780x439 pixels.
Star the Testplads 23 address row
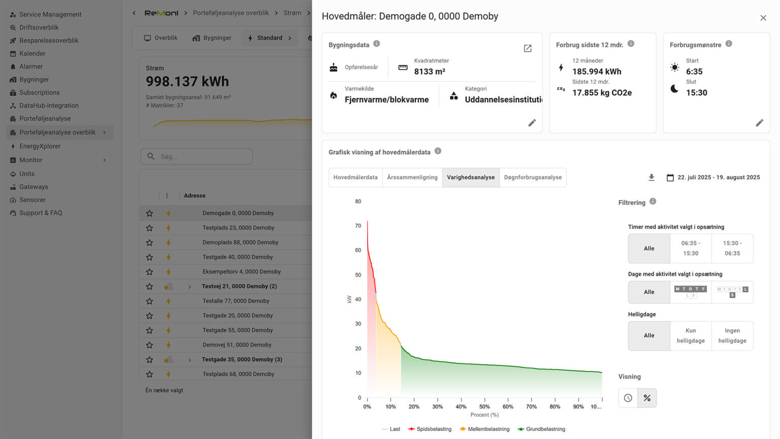click(x=149, y=228)
